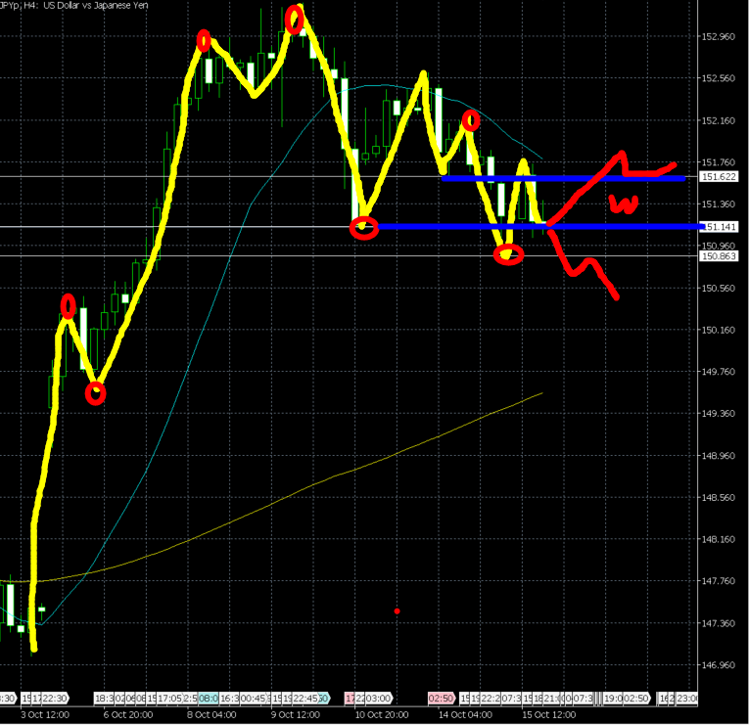This screenshot has height=725, width=749.
Task: Click the cyan 08:0 marker on the time axis
Action: (x=208, y=700)
